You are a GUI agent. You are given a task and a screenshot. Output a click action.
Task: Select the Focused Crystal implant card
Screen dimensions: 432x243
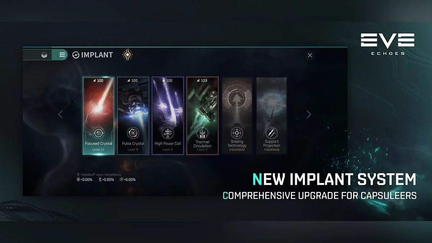pos(99,116)
